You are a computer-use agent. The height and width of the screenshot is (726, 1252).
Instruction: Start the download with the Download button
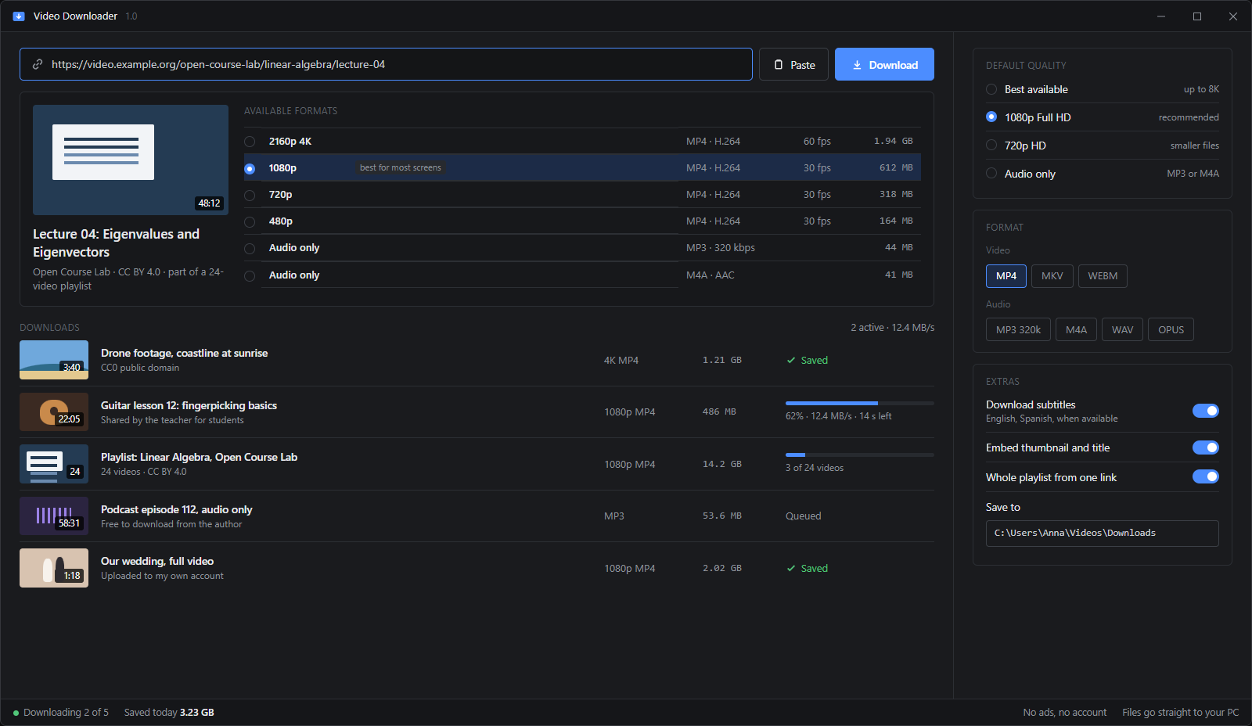pyautogui.click(x=884, y=64)
